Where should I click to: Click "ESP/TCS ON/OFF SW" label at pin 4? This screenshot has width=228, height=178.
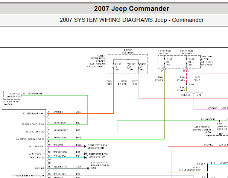[x=33, y=125]
